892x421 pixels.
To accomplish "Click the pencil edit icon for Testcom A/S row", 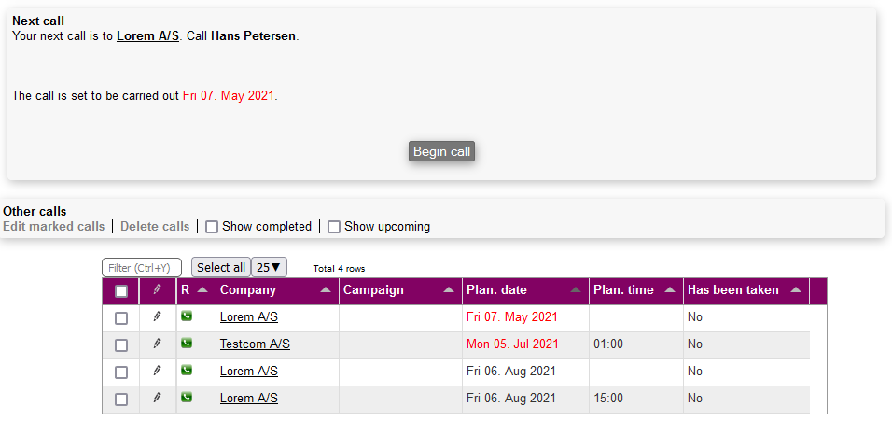I will coord(157,344).
